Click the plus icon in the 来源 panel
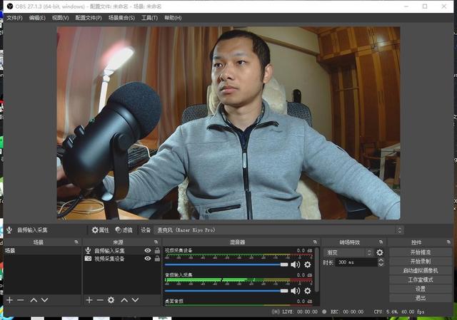Screen dimensions: 457x320 (89, 300)
